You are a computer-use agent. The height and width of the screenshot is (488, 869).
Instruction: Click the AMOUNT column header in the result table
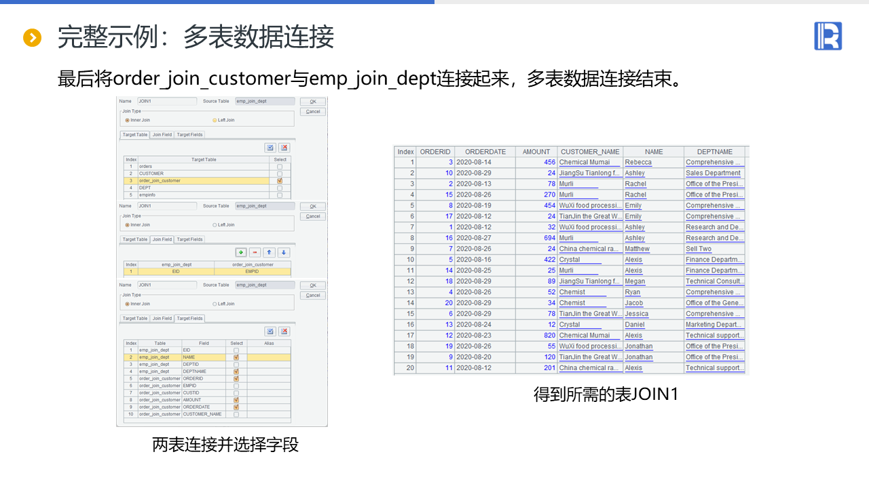tap(536, 152)
